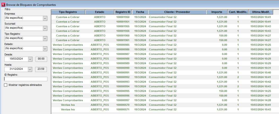Sort by Estado column header

(x=100, y=12)
